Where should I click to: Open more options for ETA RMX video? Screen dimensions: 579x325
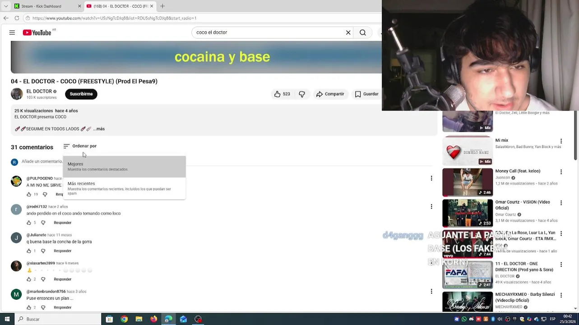point(561,234)
